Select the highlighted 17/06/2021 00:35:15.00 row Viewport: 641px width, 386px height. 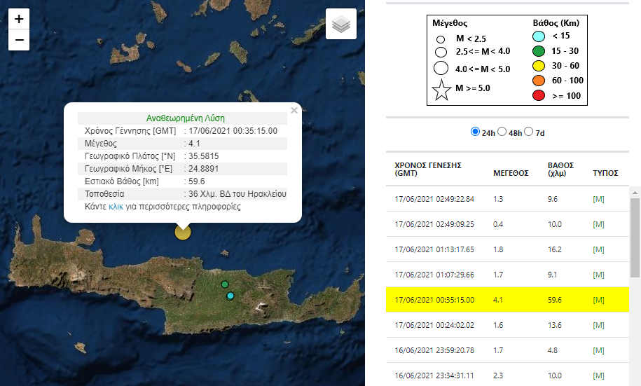point(507,300)
